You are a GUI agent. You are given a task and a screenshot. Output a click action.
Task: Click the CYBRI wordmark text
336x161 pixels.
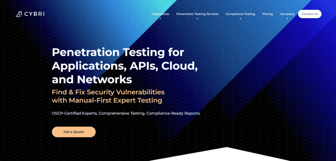(34, 14)
